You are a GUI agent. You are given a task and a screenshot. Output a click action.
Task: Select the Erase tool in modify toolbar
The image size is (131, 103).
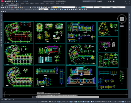[x=130, y=14]
